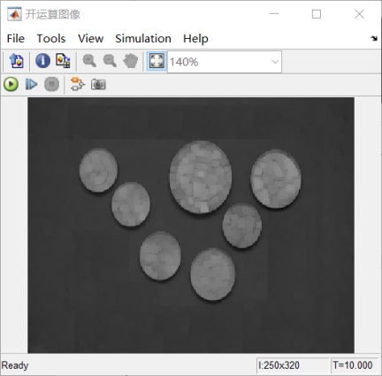
Task: Select the Zoom Out magnifier
Action: 110,61
